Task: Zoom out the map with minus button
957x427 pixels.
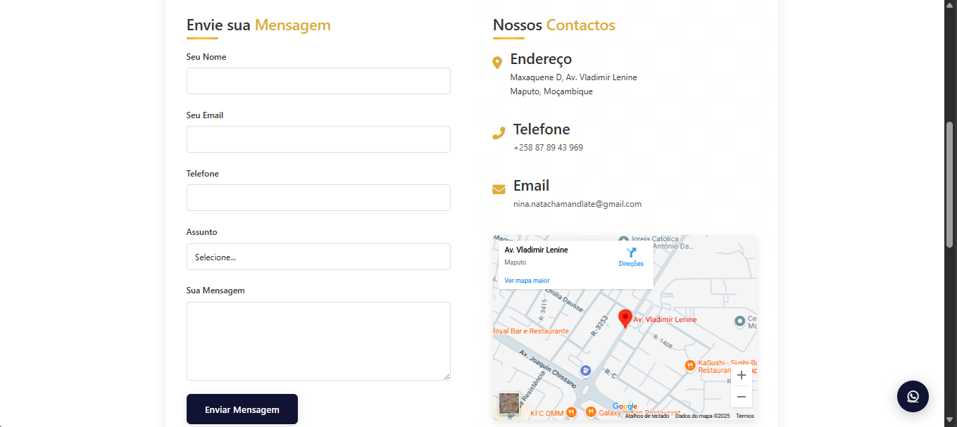Action: click(741, 397)
